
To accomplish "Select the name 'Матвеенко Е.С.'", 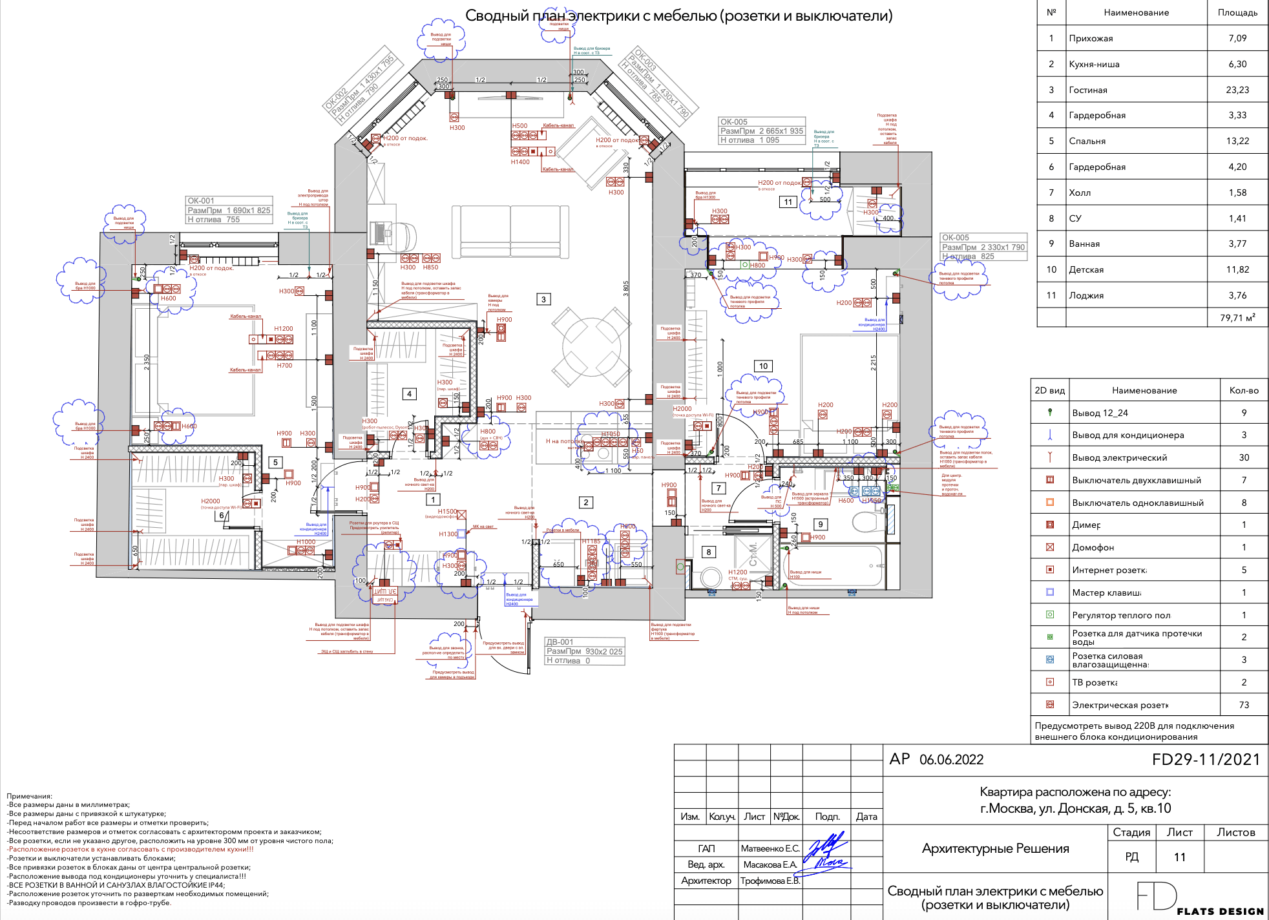I will pyautogui.click(x=770, y=848).
